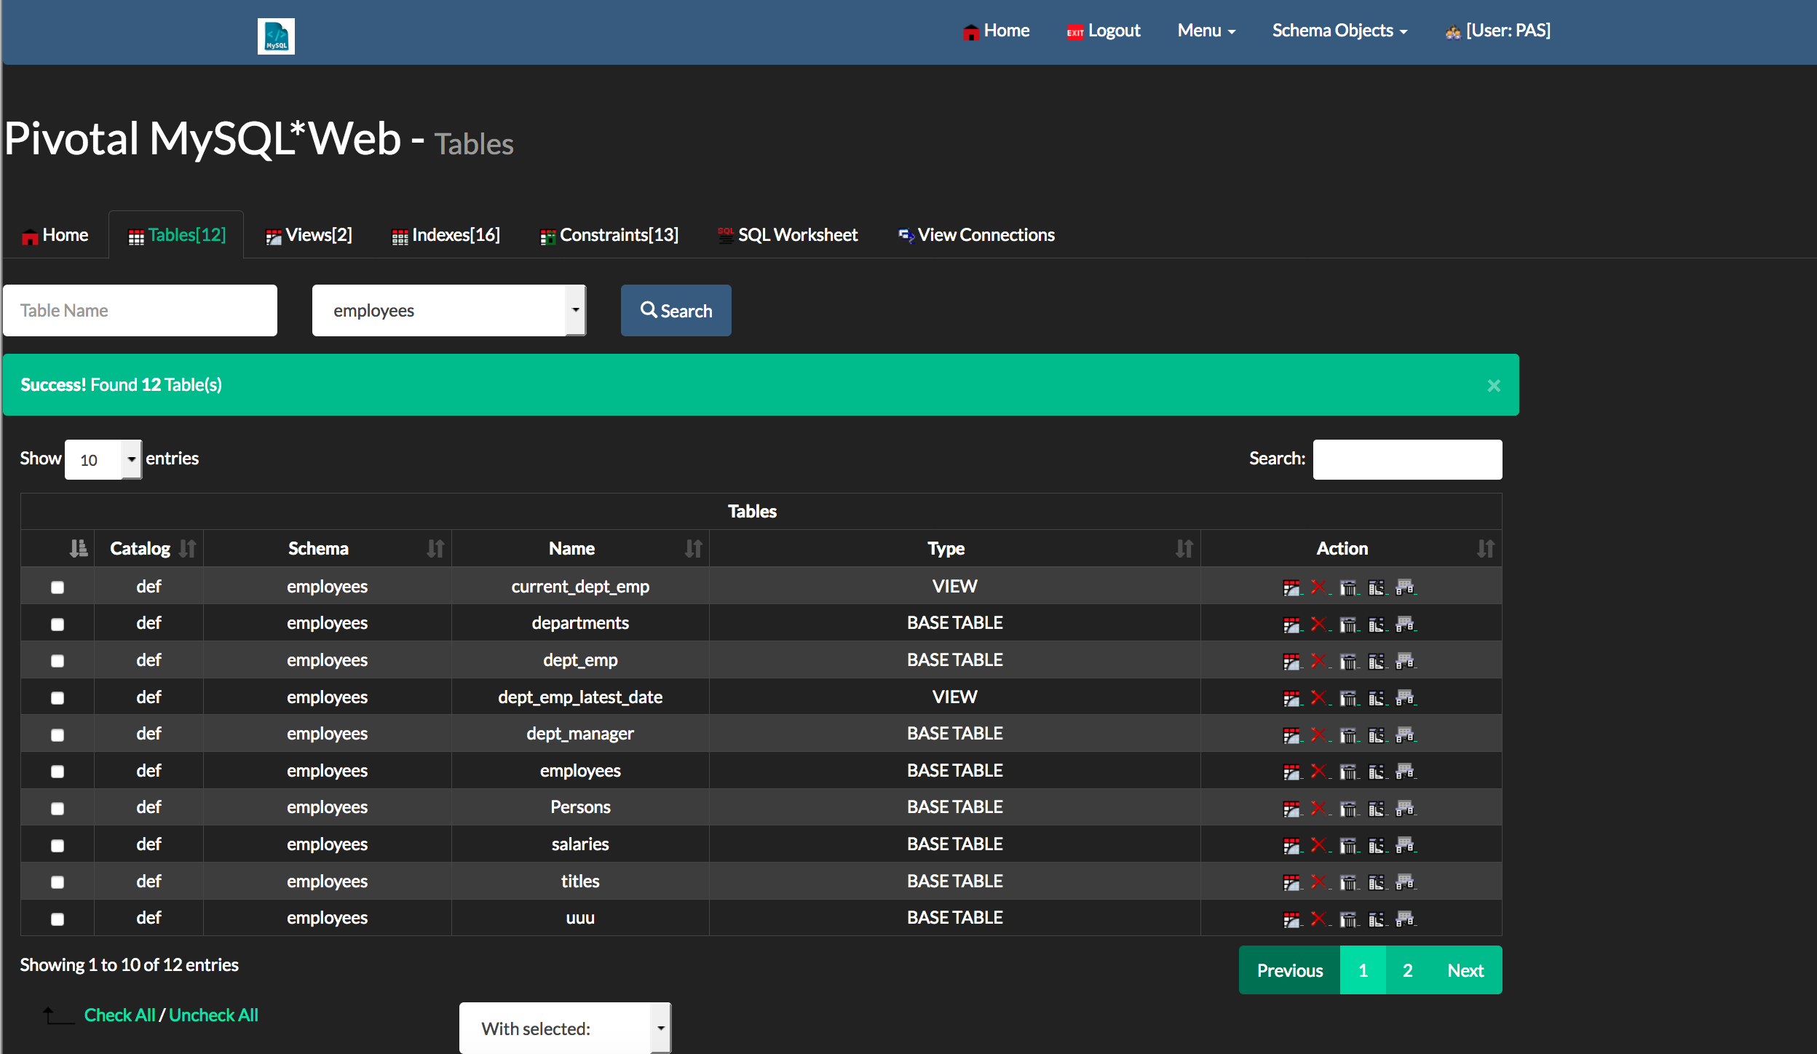Click the structure icon for dept_emp_latest_date row

click(x=1377, y=699)
